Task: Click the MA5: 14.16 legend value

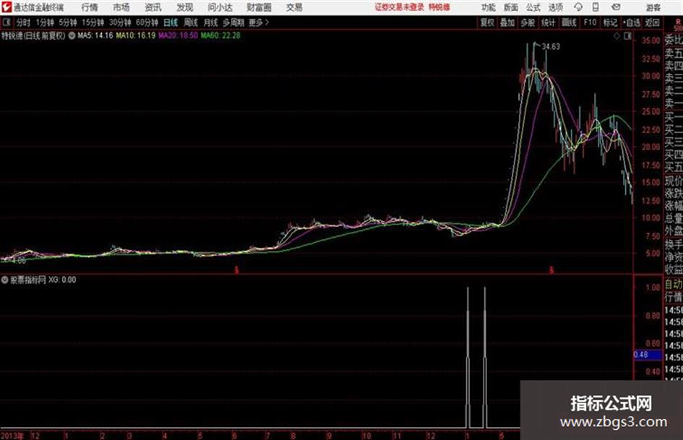Action: pyautogui.click(x=95, y=35)
